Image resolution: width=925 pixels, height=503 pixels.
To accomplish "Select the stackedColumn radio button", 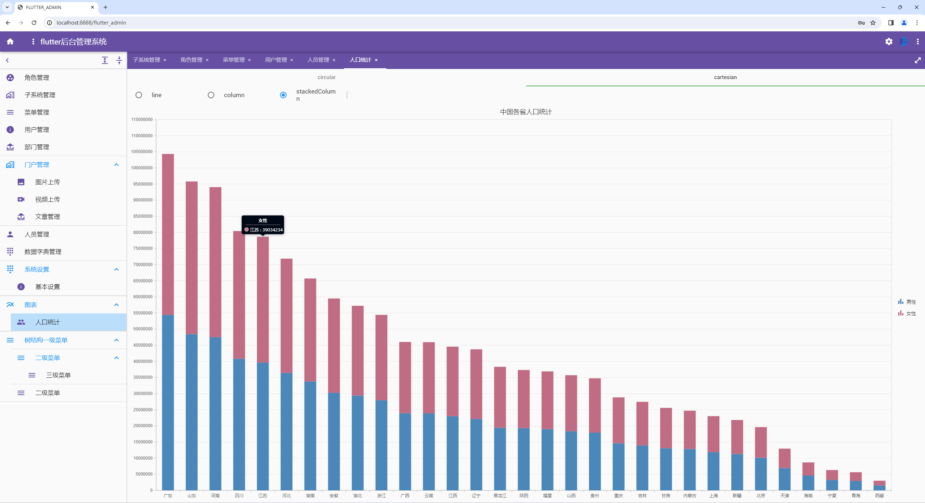I will (x=283, y=95).
